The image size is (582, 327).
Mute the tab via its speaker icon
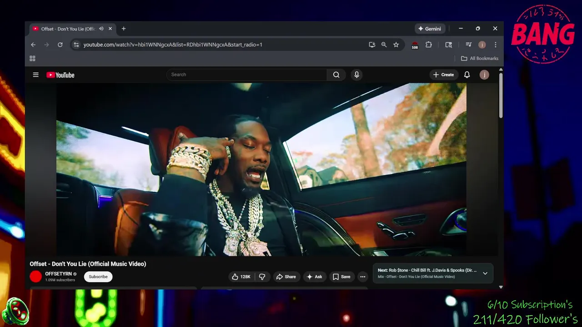(101, 29)
